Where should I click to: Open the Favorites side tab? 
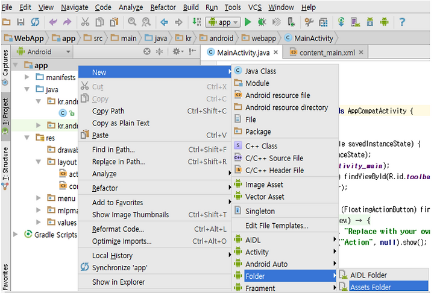click(x=5, y=277)
